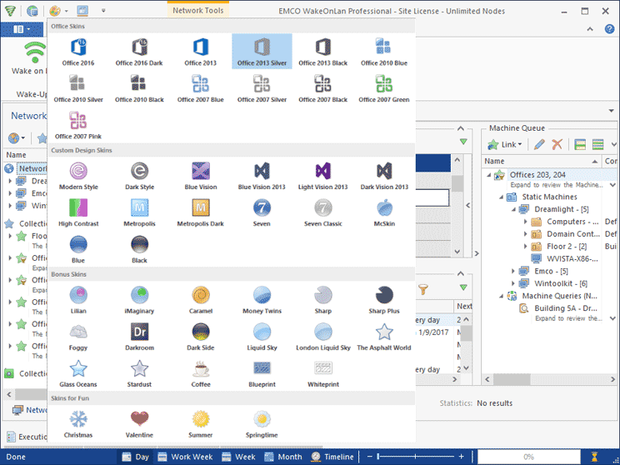Screen dimensions: 620x465
Task: Open the Network Tools ribbon tab
Action: coord(197,9)
